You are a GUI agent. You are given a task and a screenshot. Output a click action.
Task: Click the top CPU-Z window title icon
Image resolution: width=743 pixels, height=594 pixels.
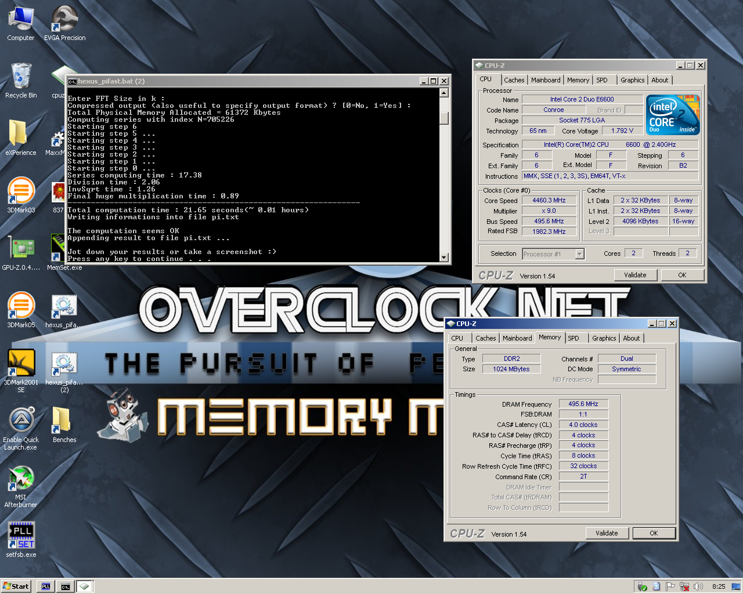tap(479, 66)
